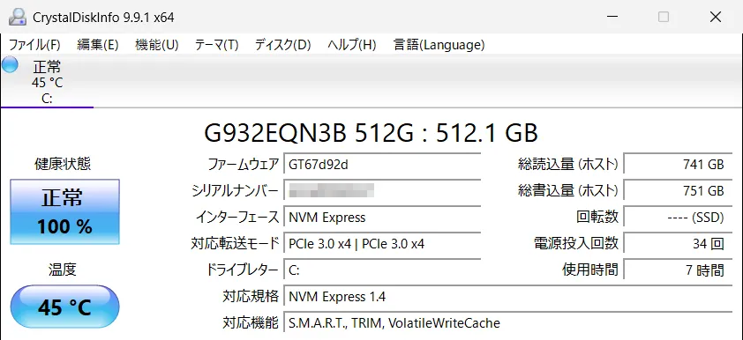
Task: Click the firmware field GT67d92d
Action: coord(382,165)
